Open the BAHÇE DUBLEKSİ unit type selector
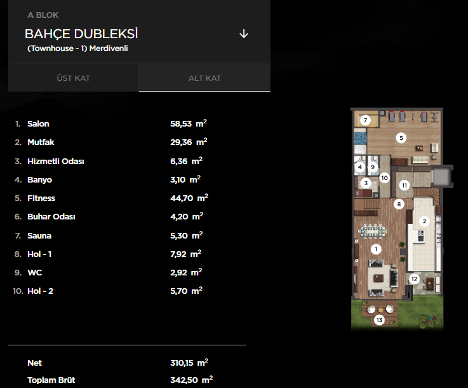This screenshot has width=468, height=388. 81,34
